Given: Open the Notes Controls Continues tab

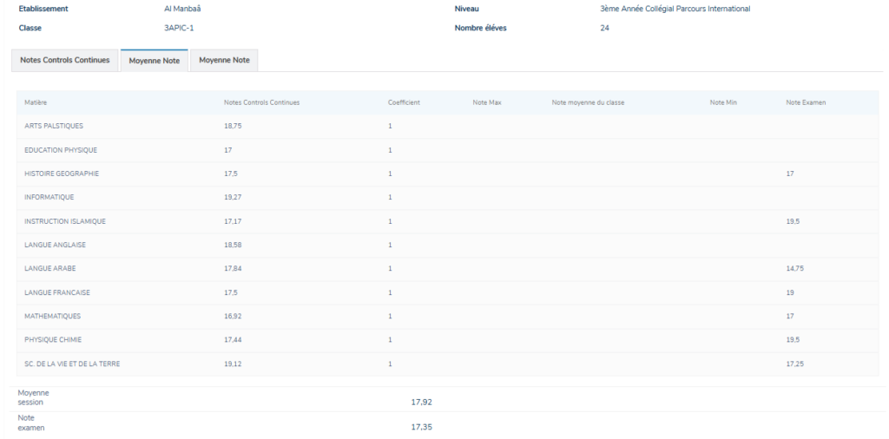Looking at the screenshot, I should point(65,60).
